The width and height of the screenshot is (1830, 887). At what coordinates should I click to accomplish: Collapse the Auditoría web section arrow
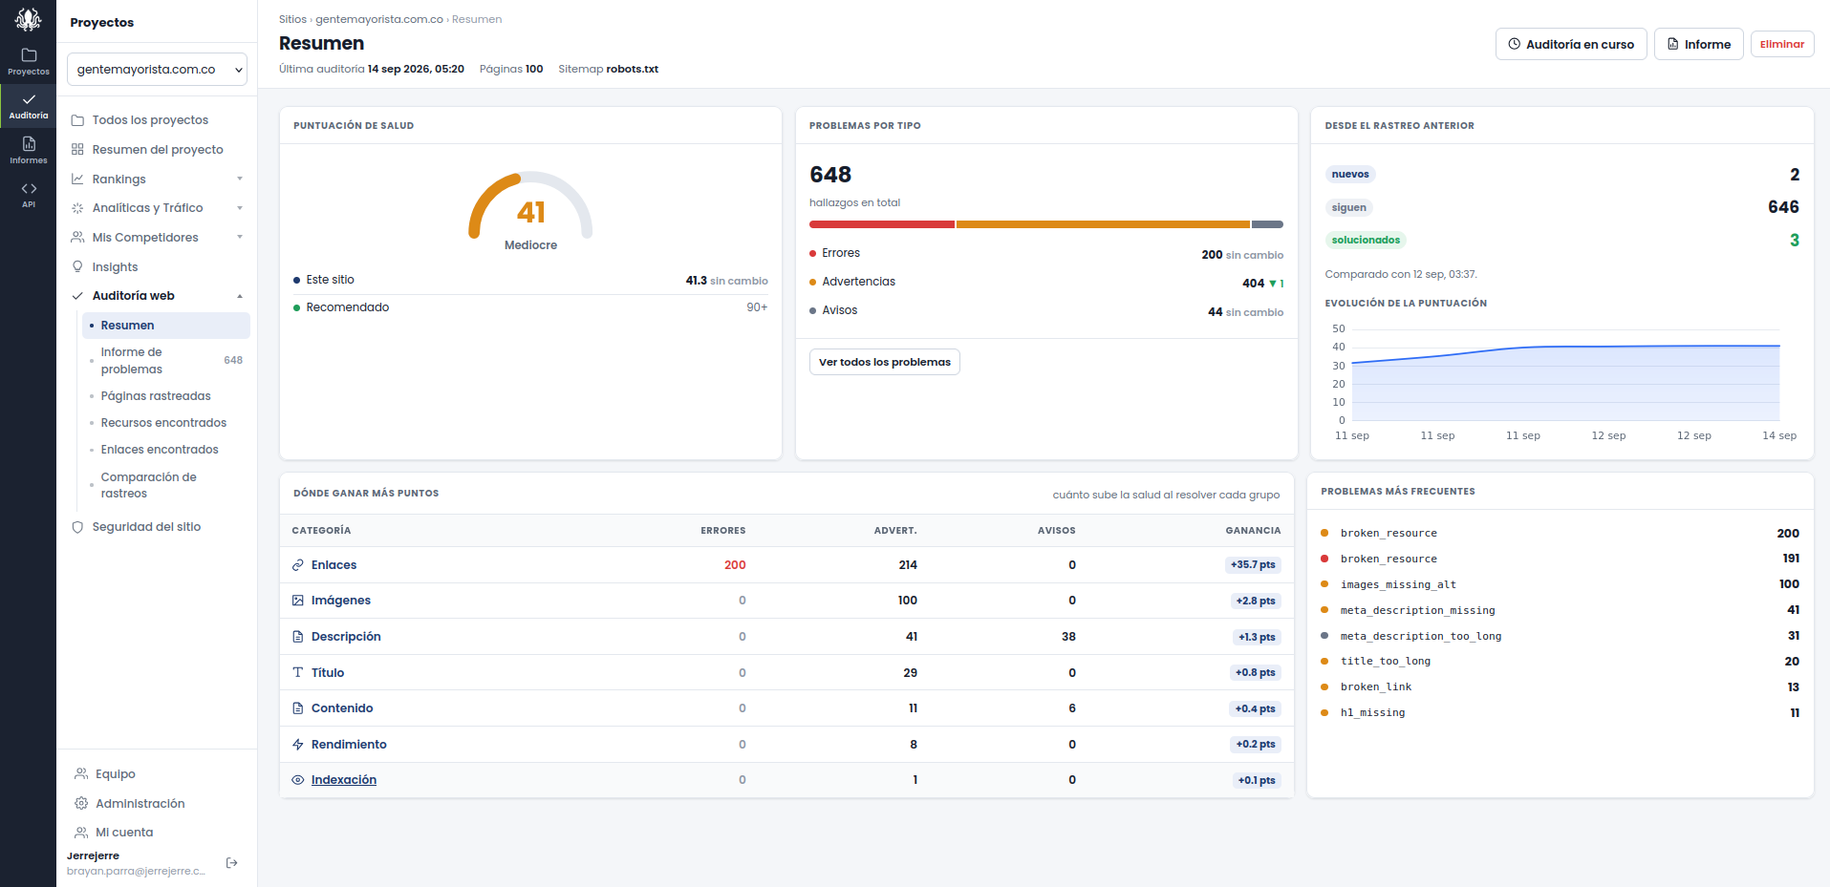pyautogui.click(x=240, y=296)
